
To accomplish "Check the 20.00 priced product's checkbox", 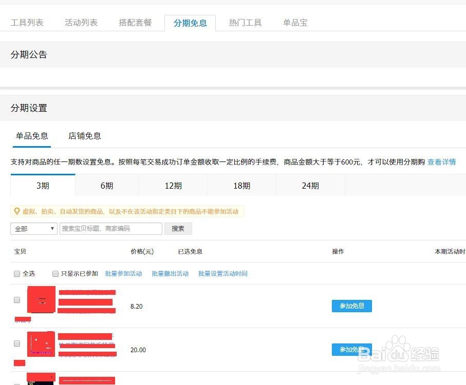I will click(x=17, y=344).
